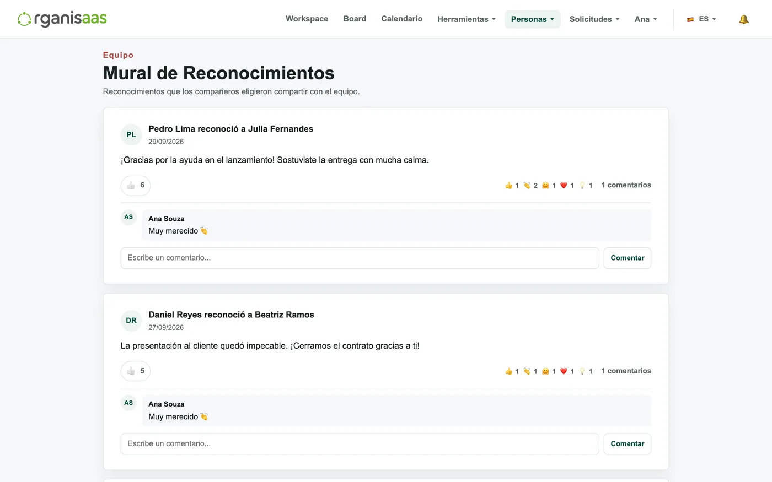
Task: Click red heart reaction on Daniel Reyes's post
Action: tap(567, 371)
